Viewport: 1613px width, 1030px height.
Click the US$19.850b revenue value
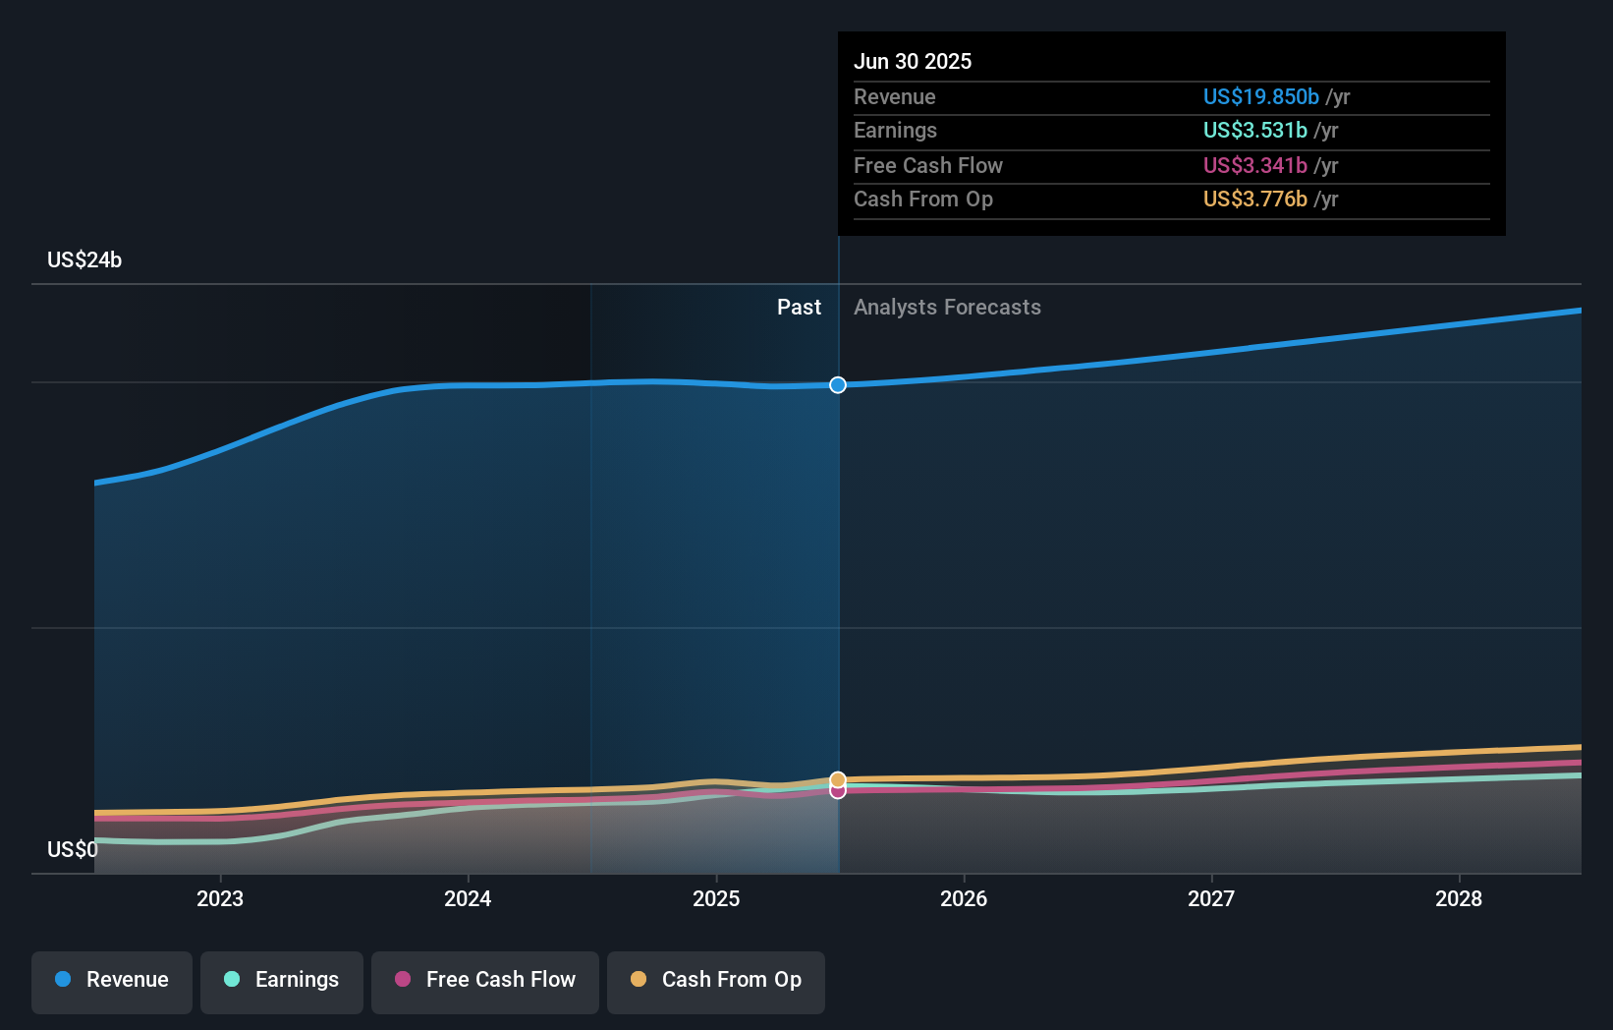click(1261, 96)
